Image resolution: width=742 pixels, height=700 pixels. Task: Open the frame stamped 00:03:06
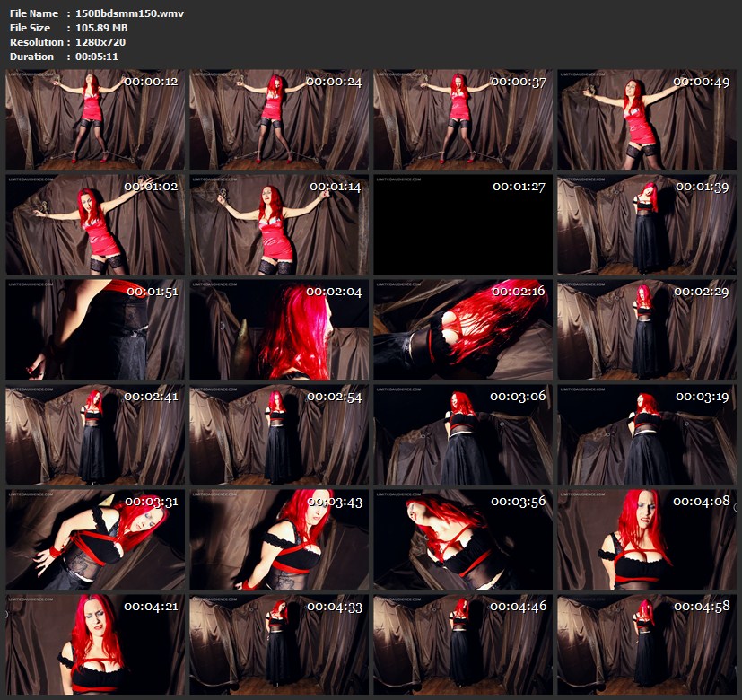click(463, 434)
